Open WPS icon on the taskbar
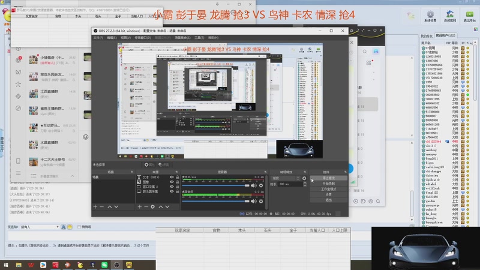 pyautogui.click(x=31, y=265)
